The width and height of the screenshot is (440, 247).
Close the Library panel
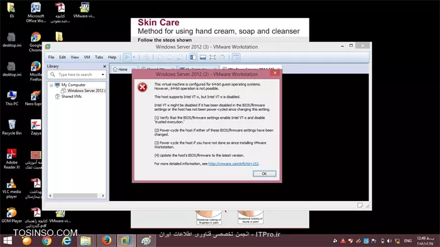pos(104,66)
